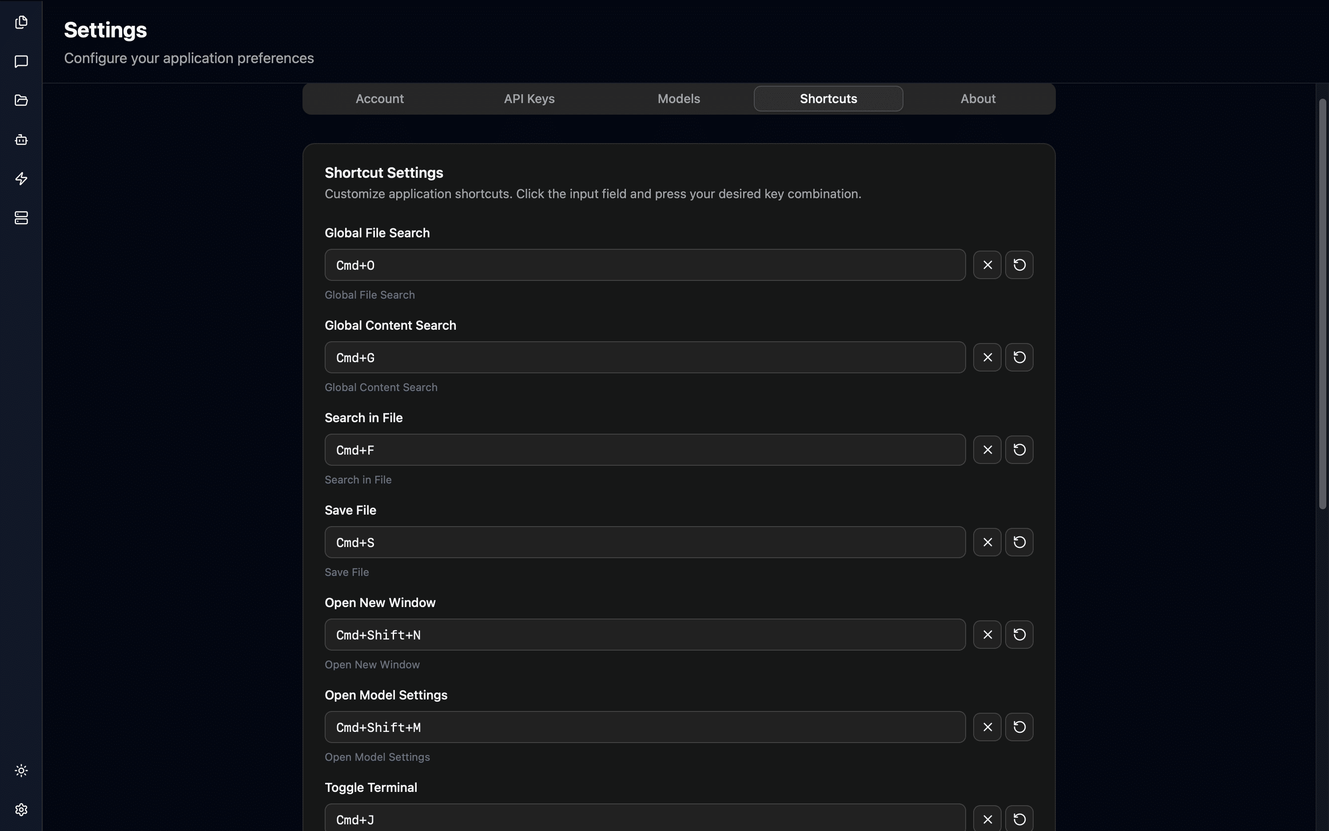Clear the Global File Search shortcut

987,265
